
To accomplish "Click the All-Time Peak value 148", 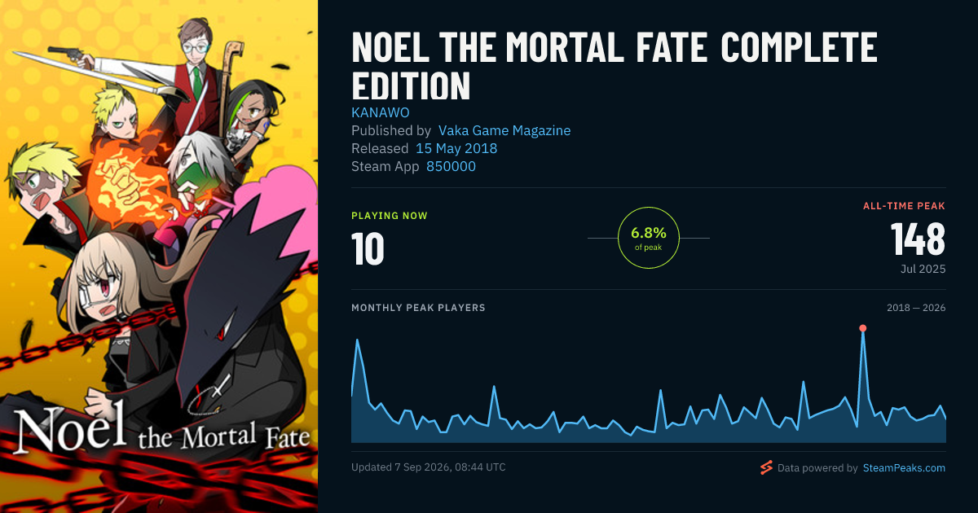I will pos(918,239).
